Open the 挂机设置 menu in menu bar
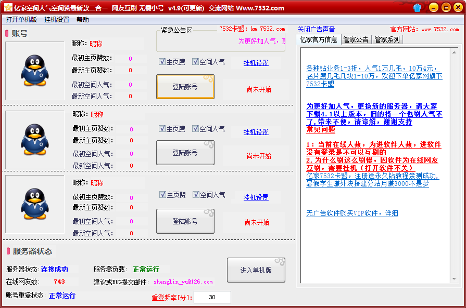The height and width of the screenshot is (308, 466). click(x=57, y=20)
